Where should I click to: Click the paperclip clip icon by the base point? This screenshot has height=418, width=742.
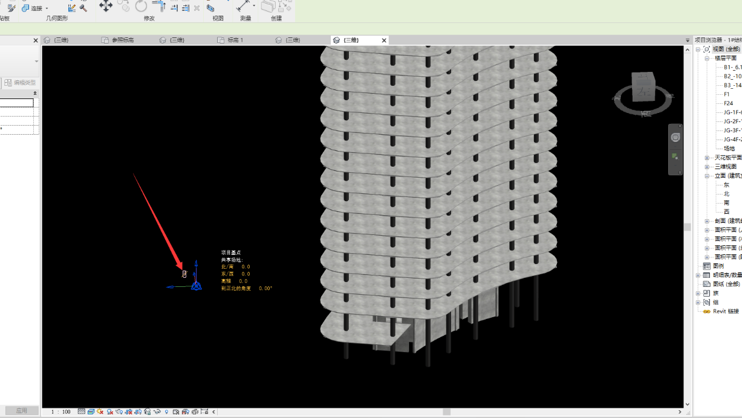(x=184, y=274)
